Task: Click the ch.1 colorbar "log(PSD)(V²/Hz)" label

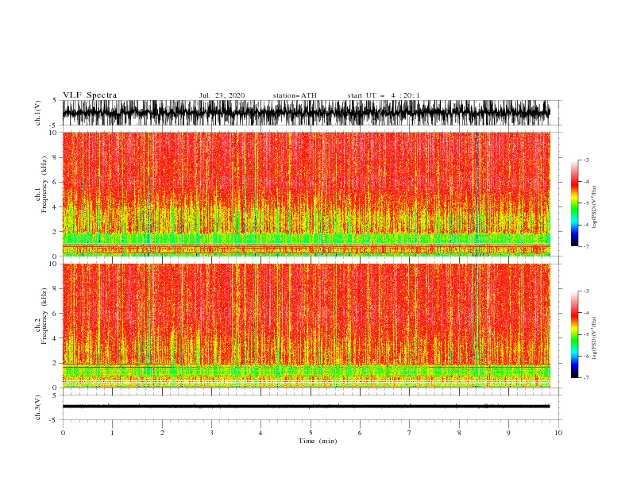Action: click(x=594, y=207)
